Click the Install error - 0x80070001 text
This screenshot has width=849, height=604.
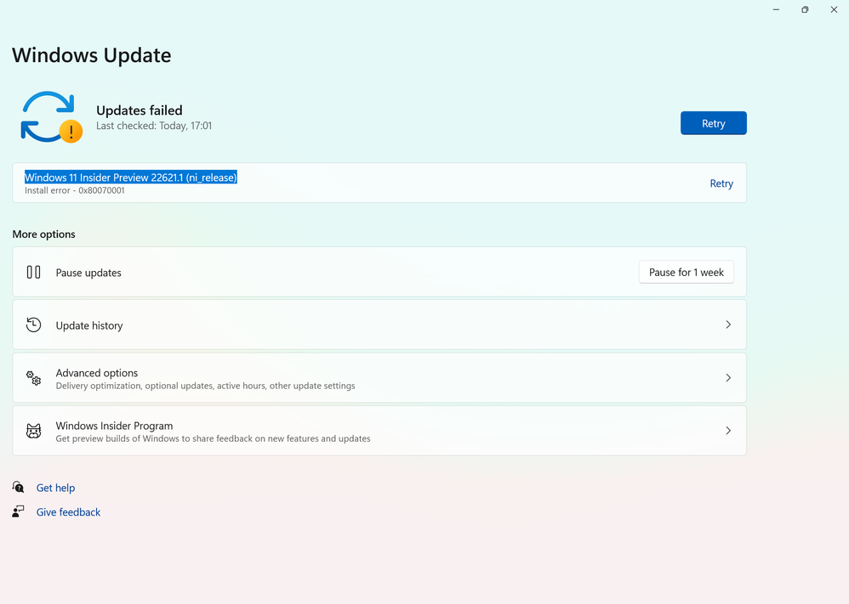tap(75, 190)
